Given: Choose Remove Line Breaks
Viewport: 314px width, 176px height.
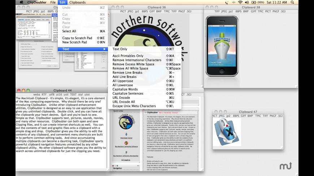Looking at the screenshot, I should (145, 73).
